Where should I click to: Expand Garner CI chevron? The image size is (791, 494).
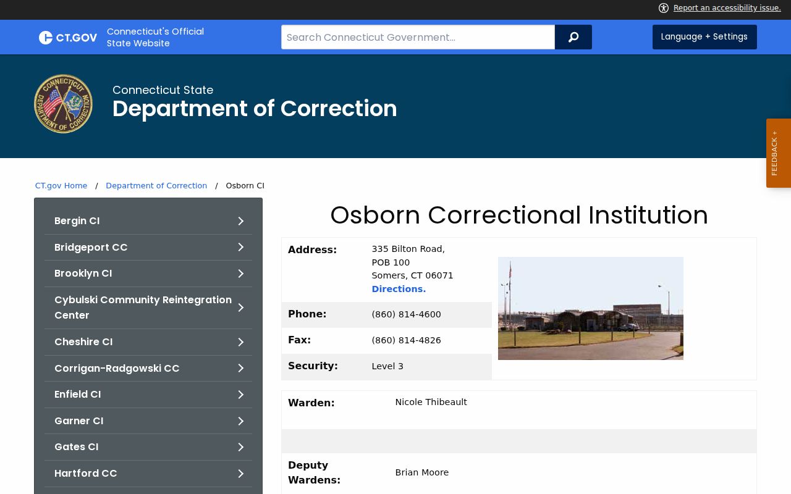coord(241,421)
